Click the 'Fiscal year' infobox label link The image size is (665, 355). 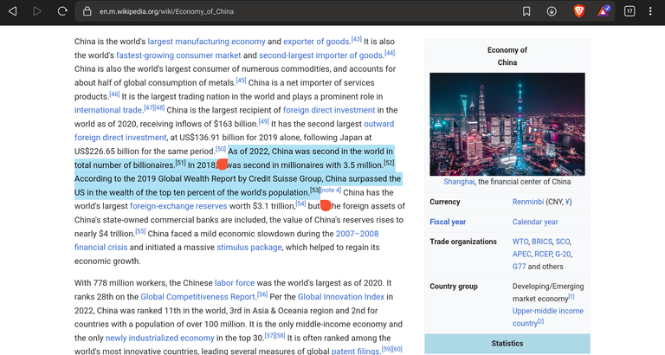click(448, 222)
